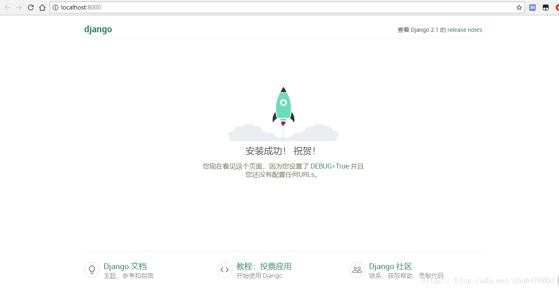Viewport: 559px width, 289px height.
Task: Open the django logo link
Action: tap(98, 29)
